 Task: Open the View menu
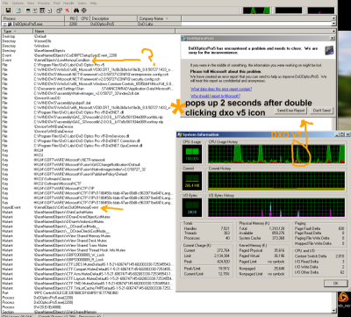click(x=31, y=3)
